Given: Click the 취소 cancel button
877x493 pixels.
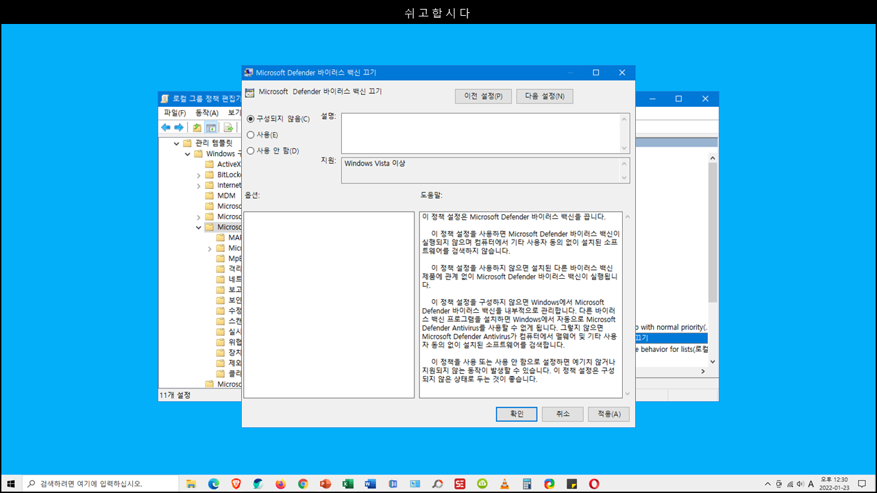Looking at the screenshot, I should 563,414.
